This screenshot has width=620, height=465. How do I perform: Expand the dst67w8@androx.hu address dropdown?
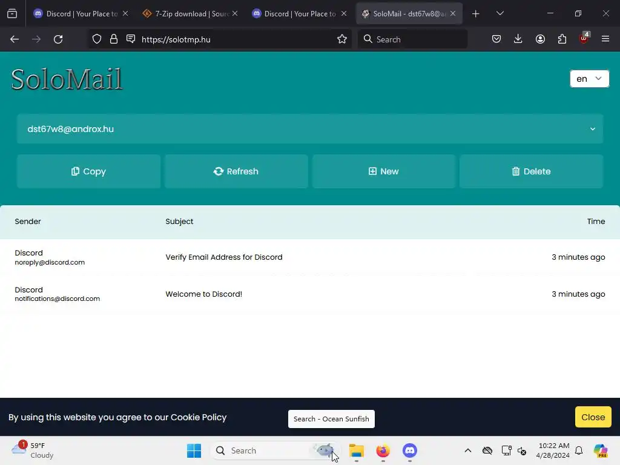tap(309, 129)
